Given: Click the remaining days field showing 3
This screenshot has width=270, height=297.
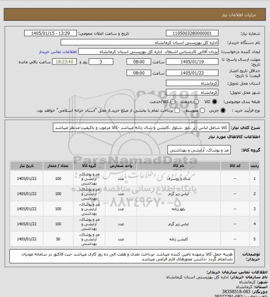Looking at the screenshot, I should 101,62.
